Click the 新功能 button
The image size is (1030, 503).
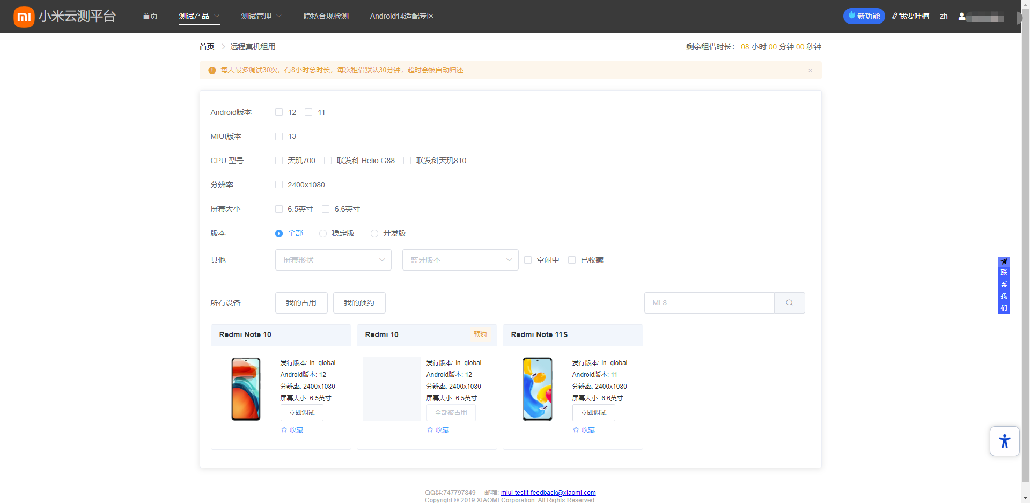pyautogui.click(x=864, y=16)
